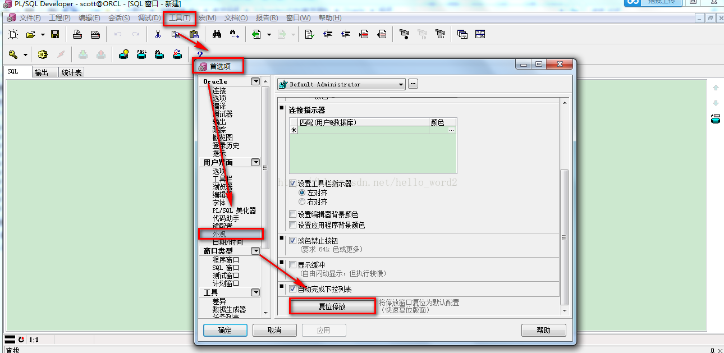The image size is (724, 353).
Task: Enable 设置应用程序背景颜色 checkbox
Action: click(292, 225)
